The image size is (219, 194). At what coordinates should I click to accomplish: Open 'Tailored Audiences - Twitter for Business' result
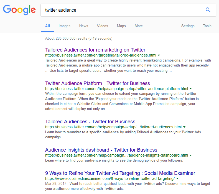click(90, 122)
